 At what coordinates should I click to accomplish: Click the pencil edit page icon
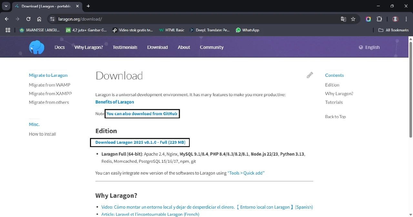coord(310,75)
